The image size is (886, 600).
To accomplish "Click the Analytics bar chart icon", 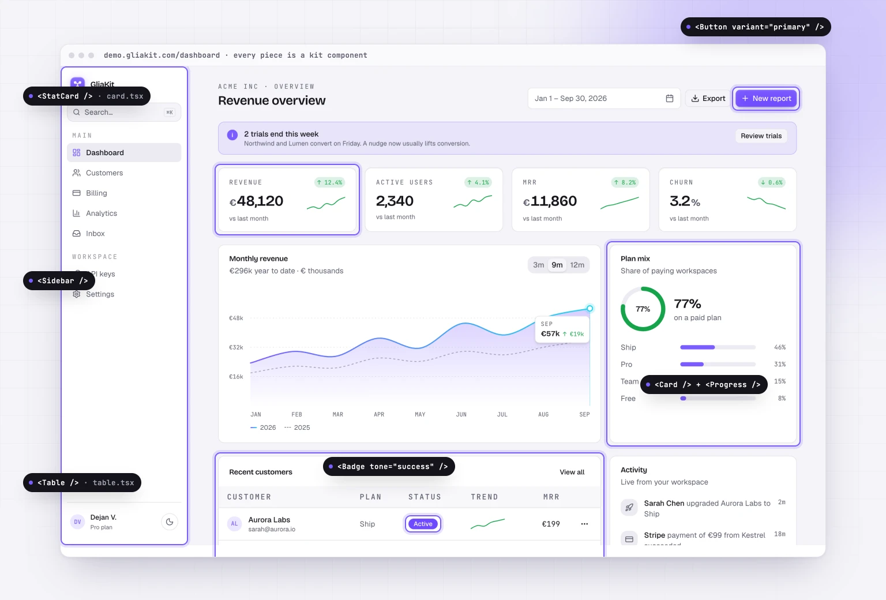I will [x=77, y=213].
